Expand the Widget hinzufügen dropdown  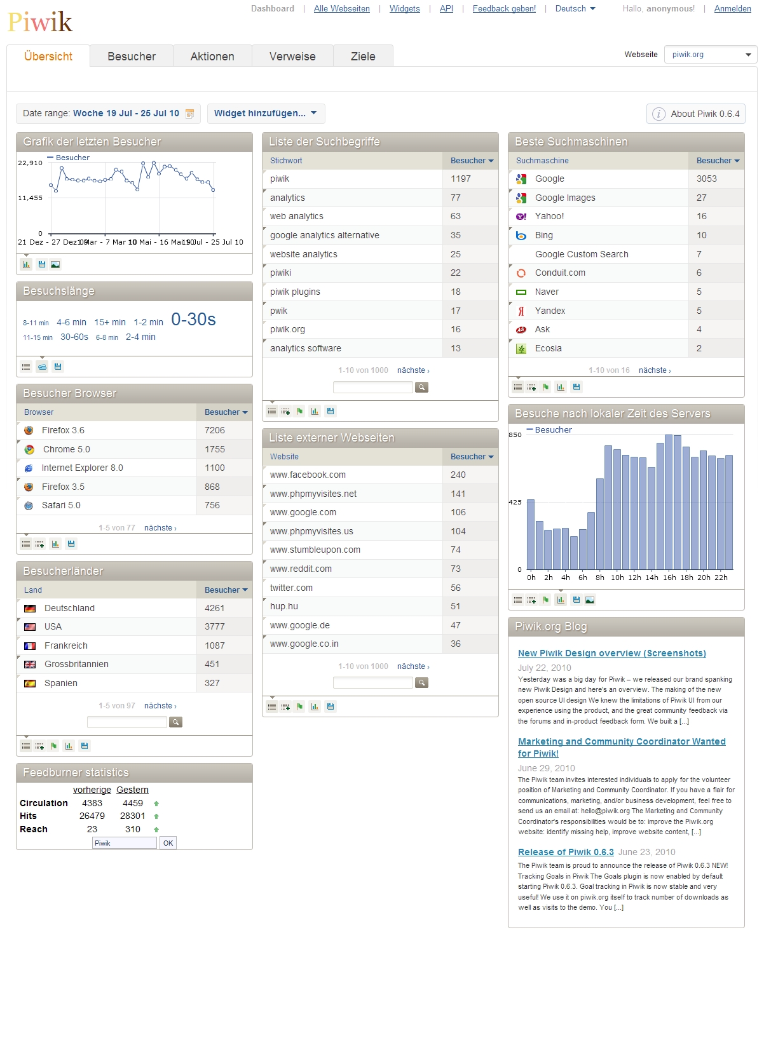tap(266, 114)
